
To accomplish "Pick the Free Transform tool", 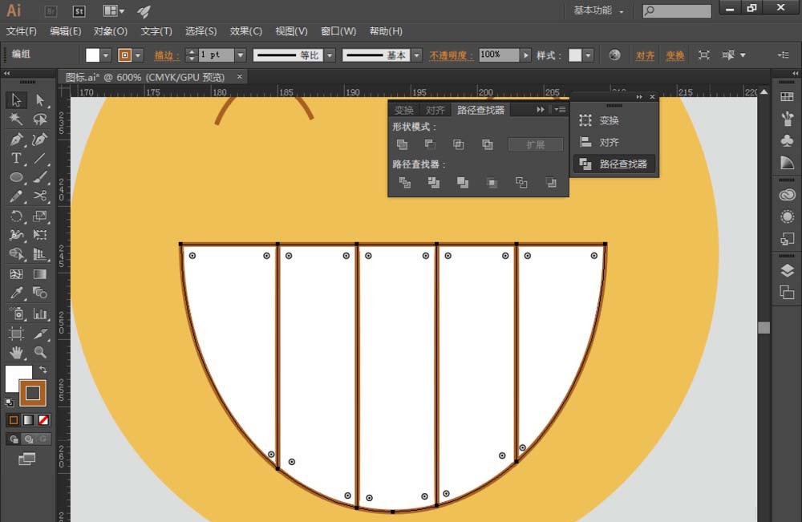I will (x=40, y=235).
